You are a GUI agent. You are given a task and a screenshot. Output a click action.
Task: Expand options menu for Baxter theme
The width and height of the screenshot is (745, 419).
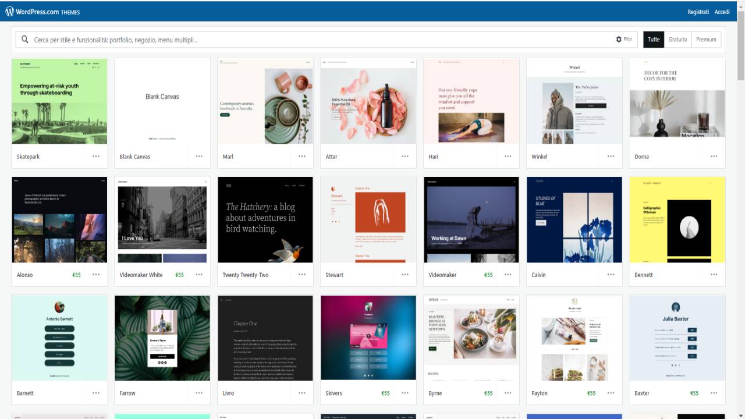[x=714, y=393]
